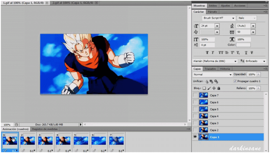The height and width of the screenshot is (153, 270).
Task: Show the Capa 5 layer
Action: 195,109
